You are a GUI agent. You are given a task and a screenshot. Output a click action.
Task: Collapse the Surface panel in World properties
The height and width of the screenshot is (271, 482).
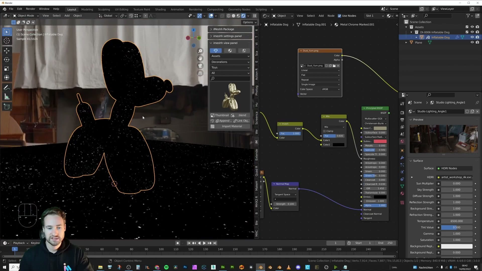pyautogui.click(x=418, y=161)
